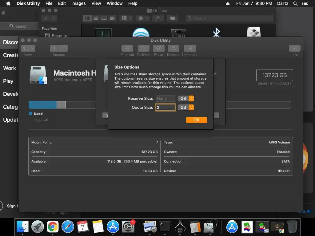This screenshot has width=315, height=236.
Task: Click the gray segment of storage bar
Action: (x=61, y=105)
